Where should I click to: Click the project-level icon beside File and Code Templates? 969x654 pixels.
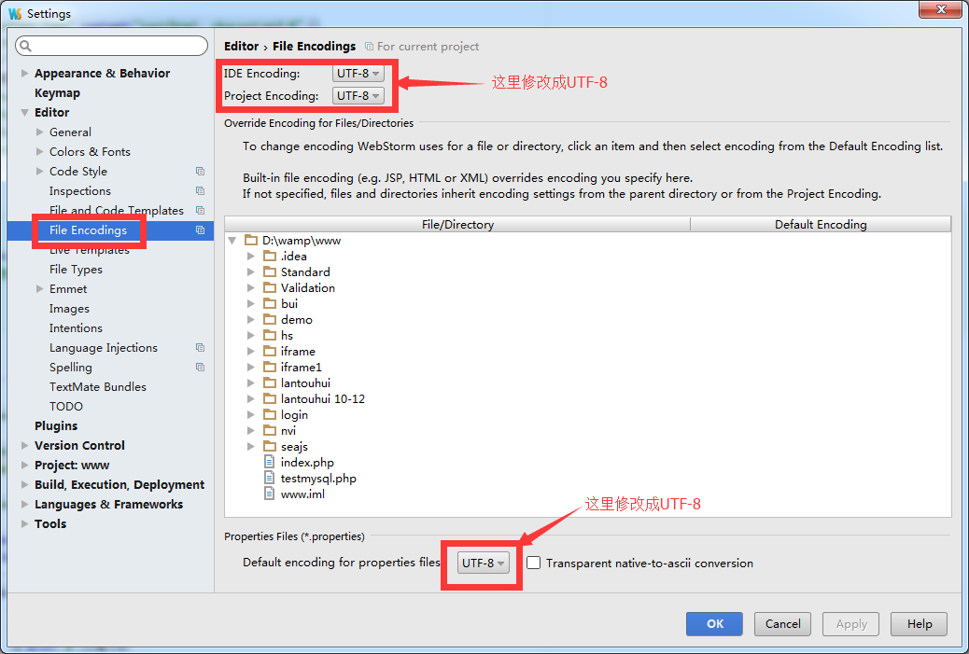(200, 211)
